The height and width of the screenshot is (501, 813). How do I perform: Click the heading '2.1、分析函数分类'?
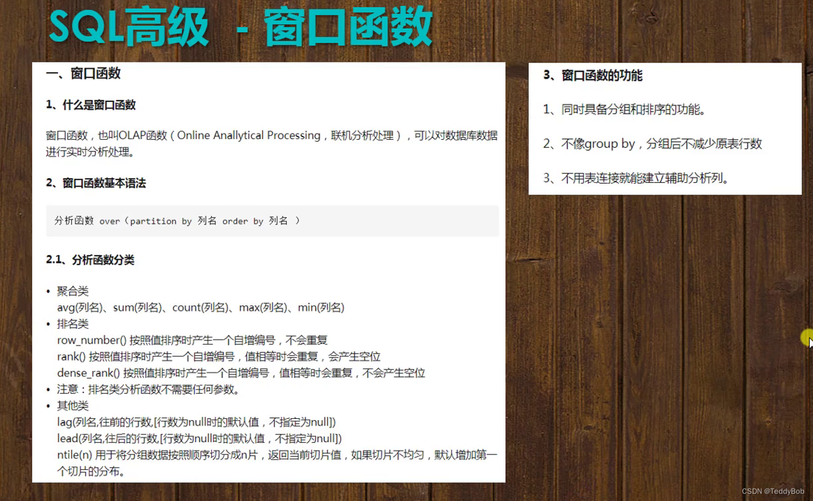click(x=90, y=260)
